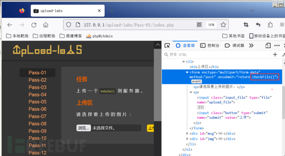Show more devtools tabs with chevron
Screen dimensions: 285x156
pyautogui.click(x=251, y=45)
